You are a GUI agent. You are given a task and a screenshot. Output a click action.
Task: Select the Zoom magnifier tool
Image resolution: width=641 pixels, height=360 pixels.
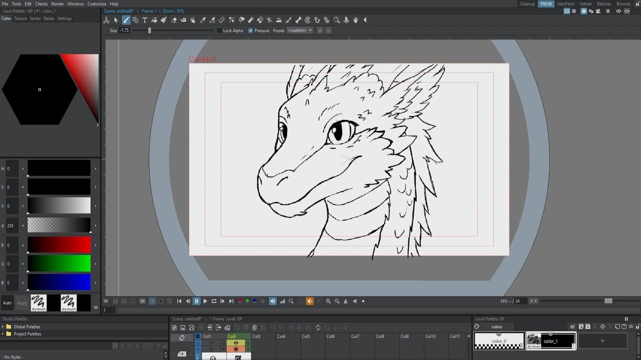click(x=337, y=20)
